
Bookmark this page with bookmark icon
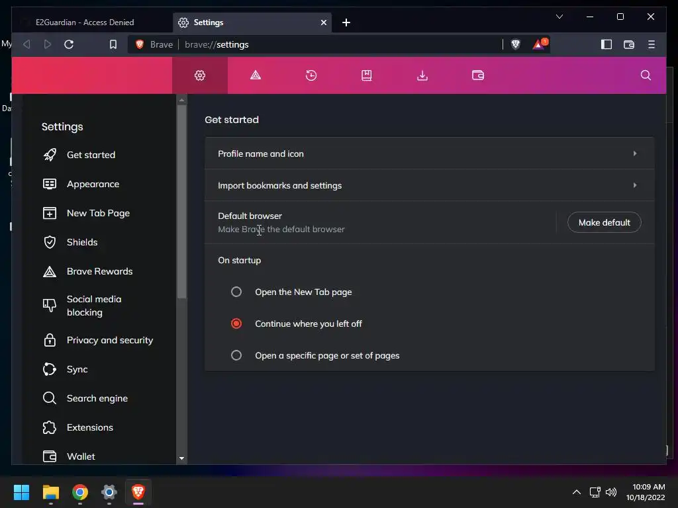[113, 44]
